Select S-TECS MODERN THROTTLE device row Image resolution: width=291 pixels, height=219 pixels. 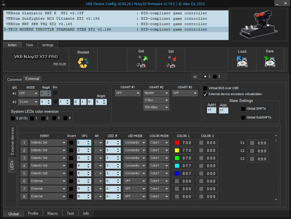(116, 29)
